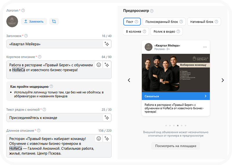Click AI sparkle icon in Заголовок field

[x=107, y=44]
